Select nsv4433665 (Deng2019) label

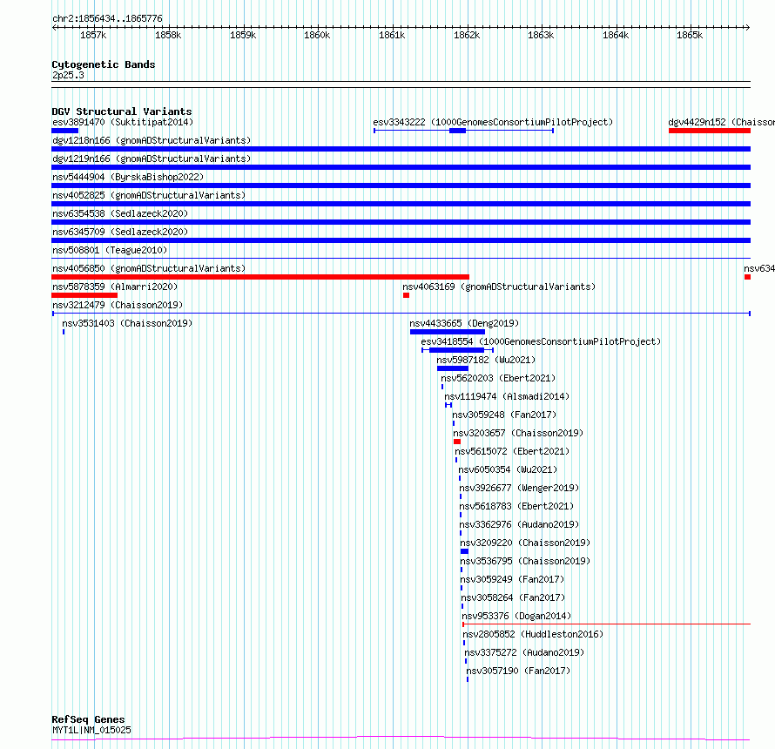(x=464, y=323)
